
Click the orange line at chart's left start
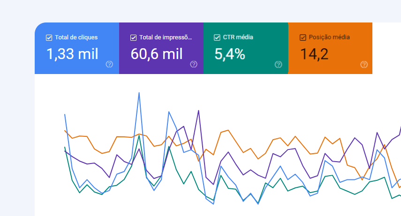pyautogui.click(x=65, y=131)
